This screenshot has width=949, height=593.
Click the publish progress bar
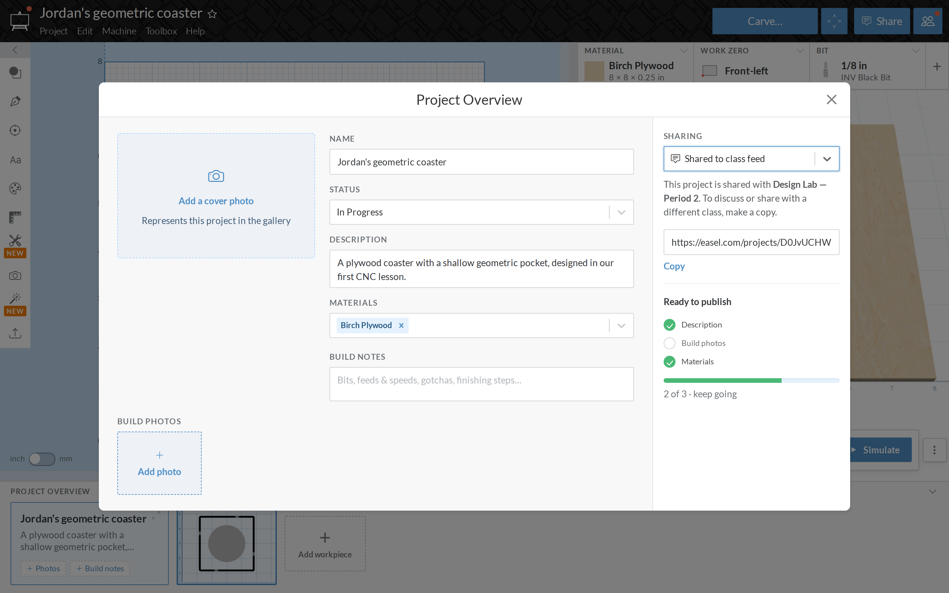(x=751, y=380)
